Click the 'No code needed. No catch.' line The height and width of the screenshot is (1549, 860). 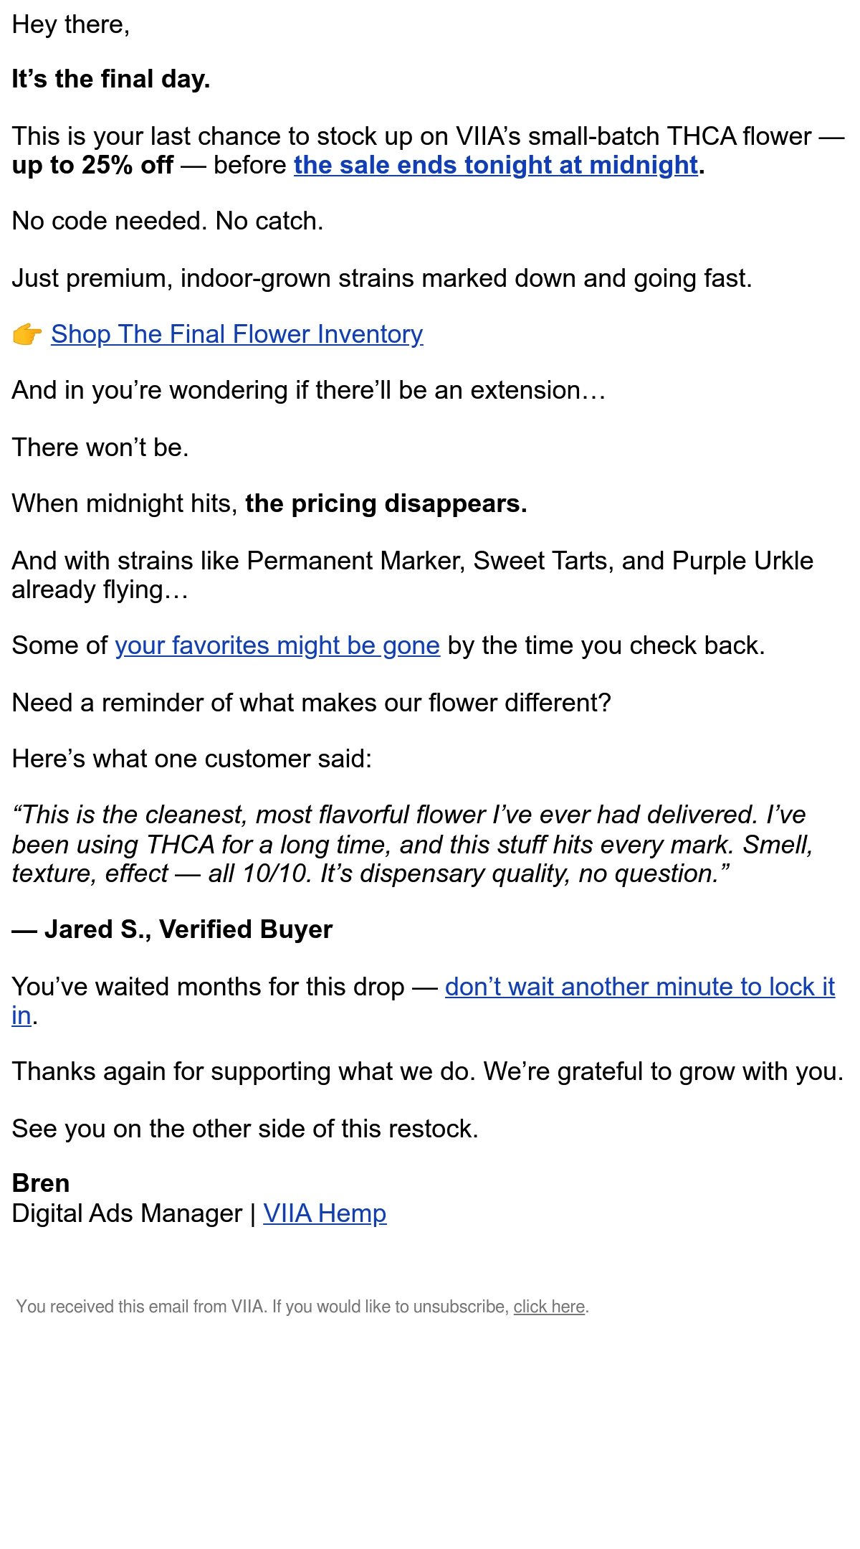168,221
